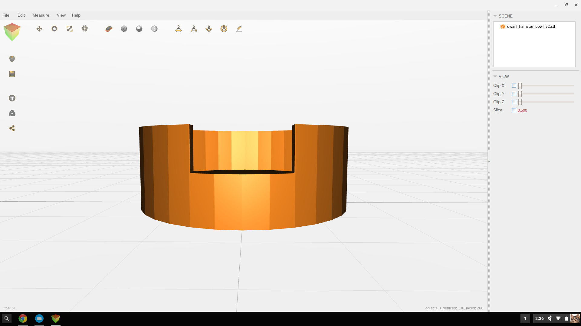Click the Clip Z slider handle
581x326 pixels.
click(520, 102)
